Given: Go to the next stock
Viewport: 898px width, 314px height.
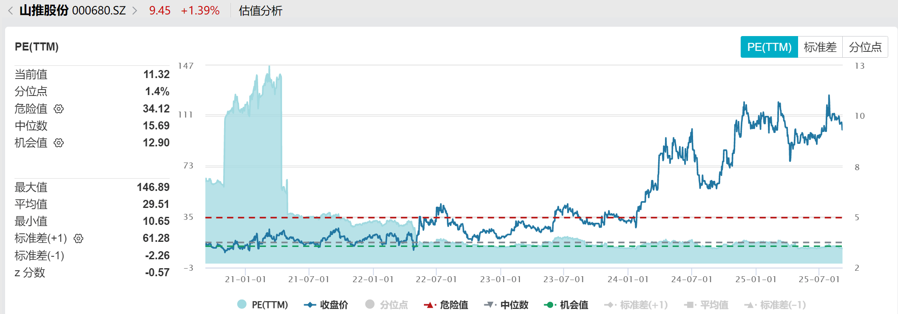Looking at the screenshot, I should pos(135,11).
